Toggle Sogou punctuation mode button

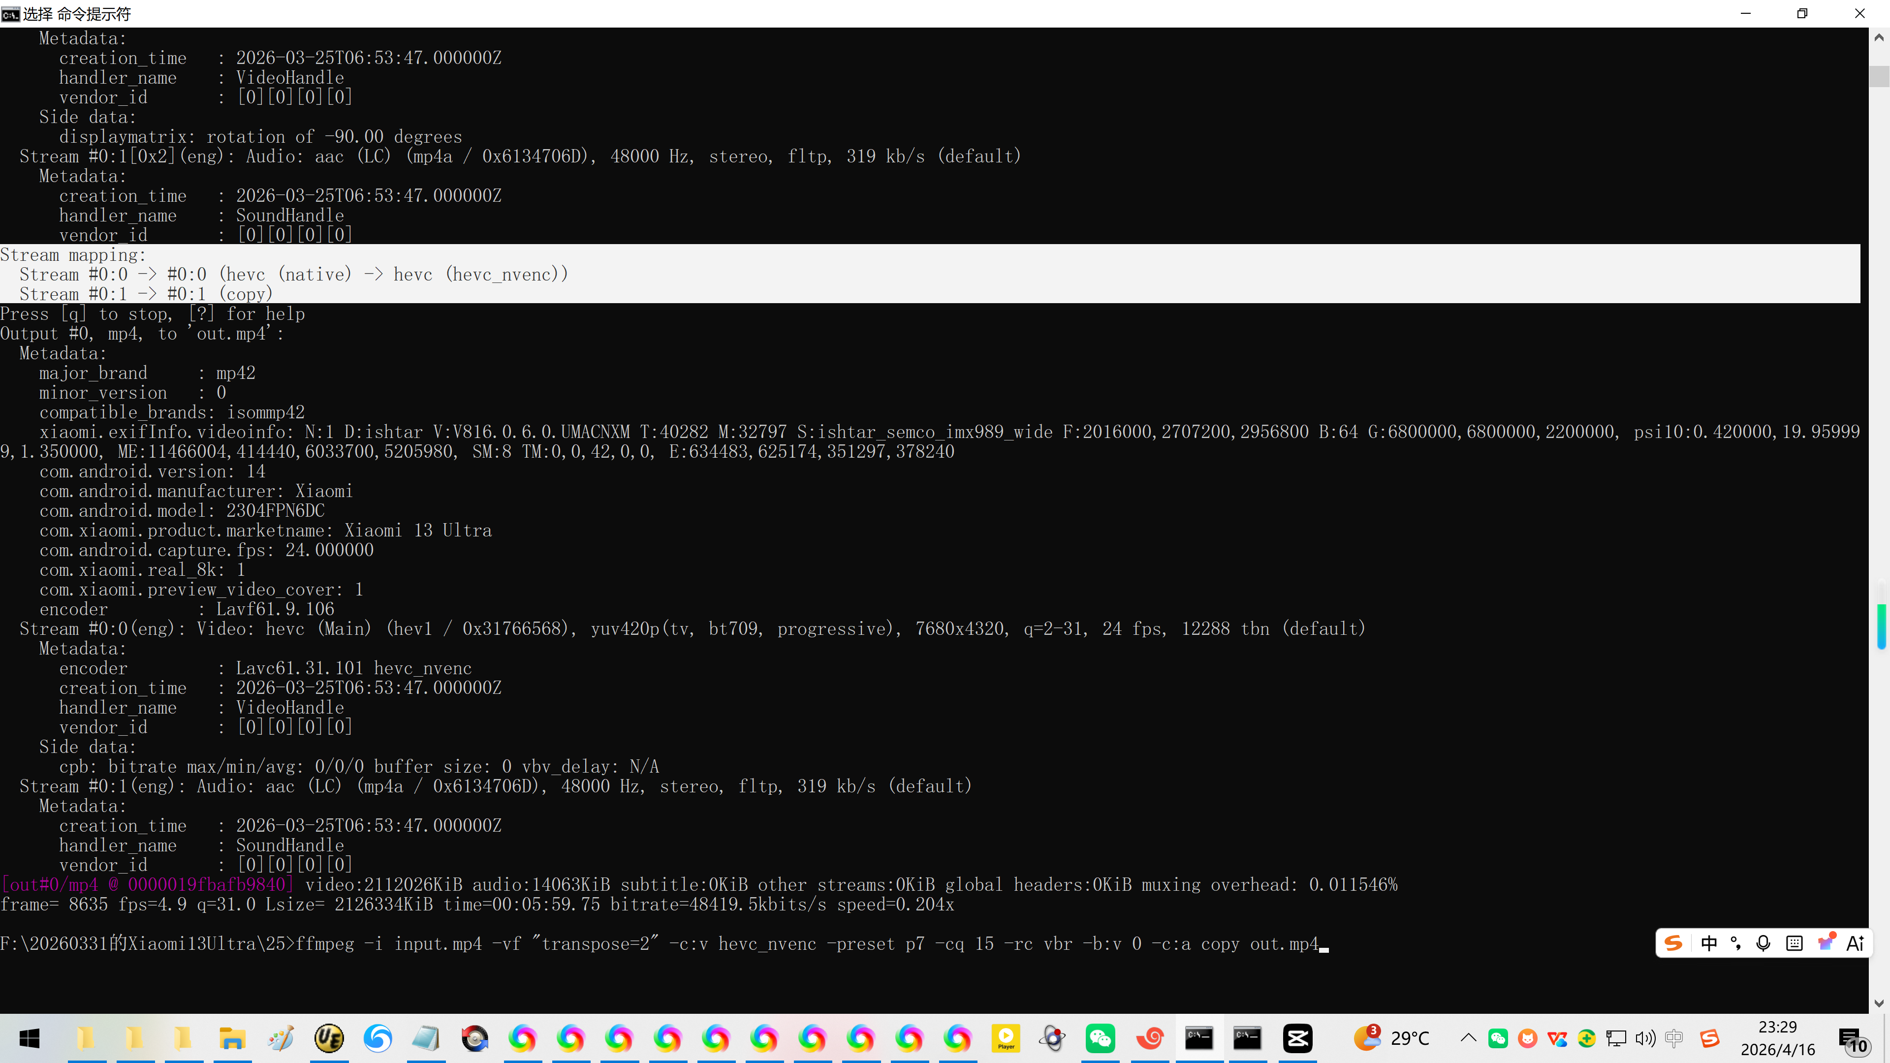[1736, 943]
